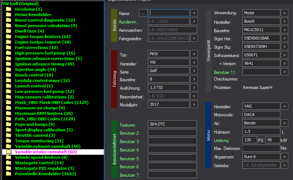Select Variable exhaust camshaft (60) folder

coord(48,146)
